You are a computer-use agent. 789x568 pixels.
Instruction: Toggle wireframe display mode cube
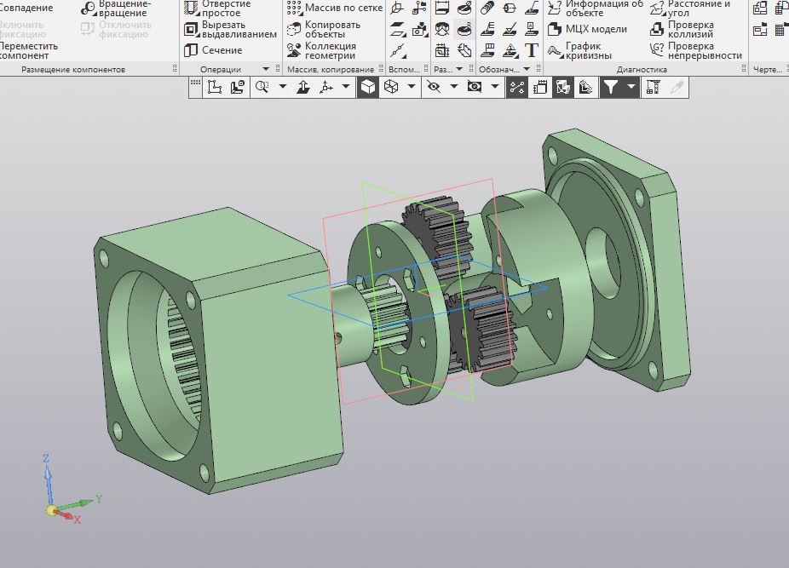pos(391,87)
